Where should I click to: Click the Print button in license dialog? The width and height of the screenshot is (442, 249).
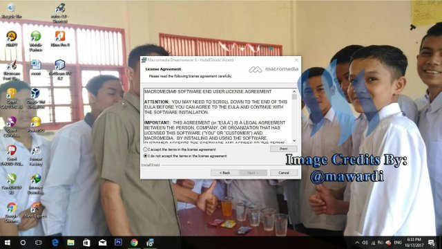pyautogui.click(x=284, y=149)
